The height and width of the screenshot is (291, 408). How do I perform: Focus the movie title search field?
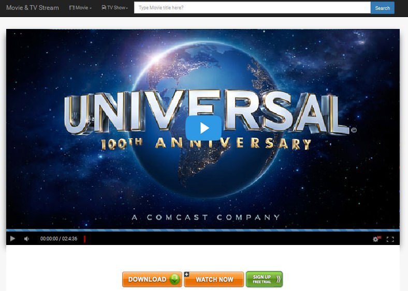[x=252, y=8]
